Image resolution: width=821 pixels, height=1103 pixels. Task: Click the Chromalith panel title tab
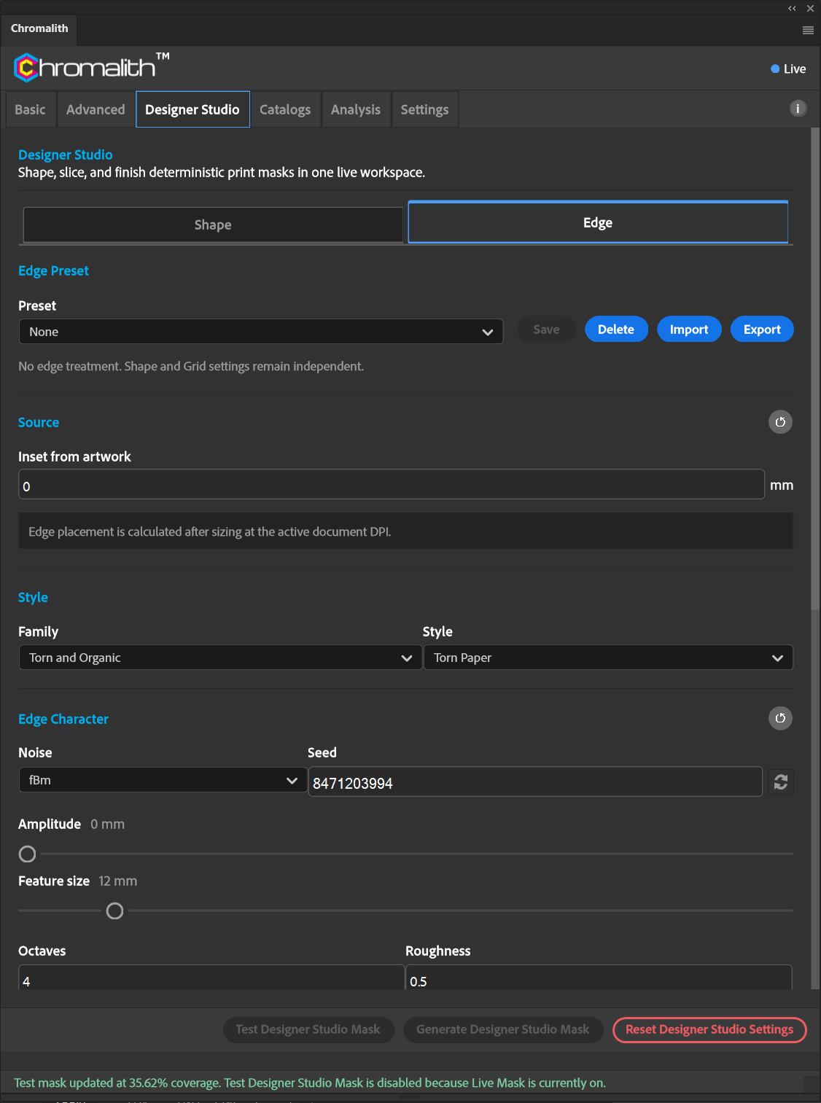click(39, 28)
